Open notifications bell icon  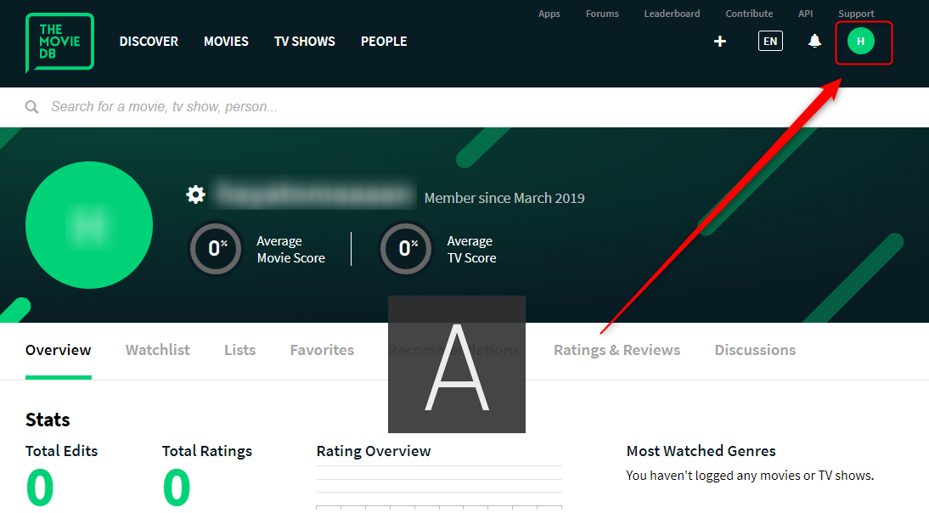coord(814,41)
